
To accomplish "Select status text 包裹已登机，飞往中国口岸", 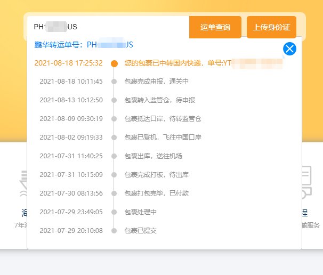I will pos(163,137).
